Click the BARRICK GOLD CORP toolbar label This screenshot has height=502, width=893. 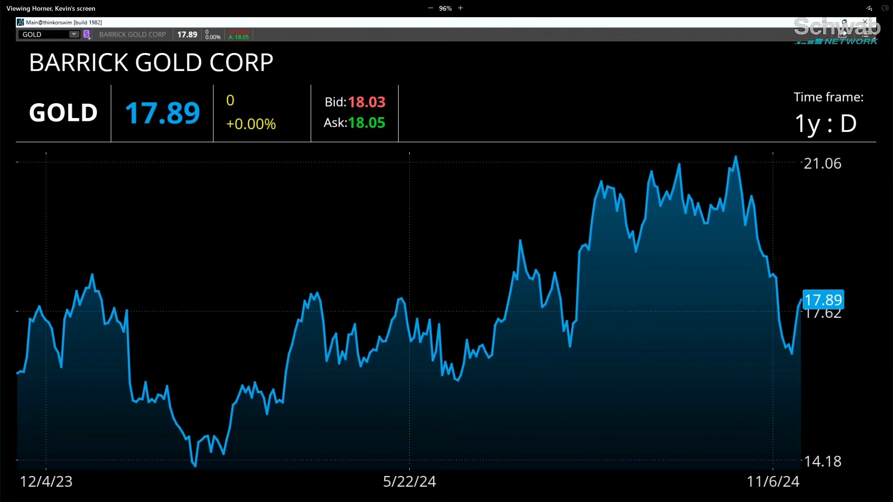coord(133,34)
